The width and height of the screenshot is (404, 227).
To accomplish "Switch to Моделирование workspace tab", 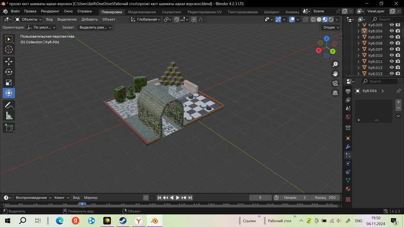I will (142, 12).
